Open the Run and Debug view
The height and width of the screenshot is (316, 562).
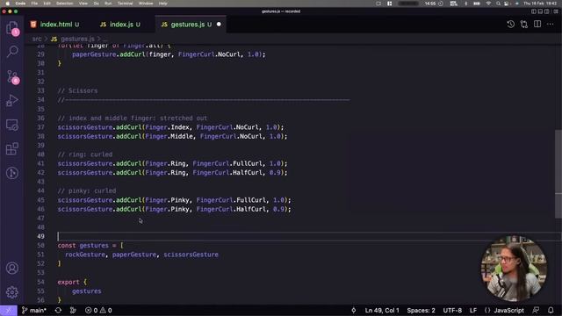pyautogui.click(x=12, y=101)
